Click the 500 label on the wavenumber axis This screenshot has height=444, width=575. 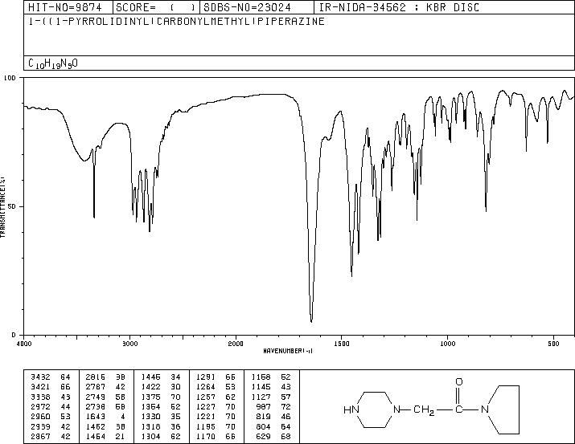pos(553,344)
